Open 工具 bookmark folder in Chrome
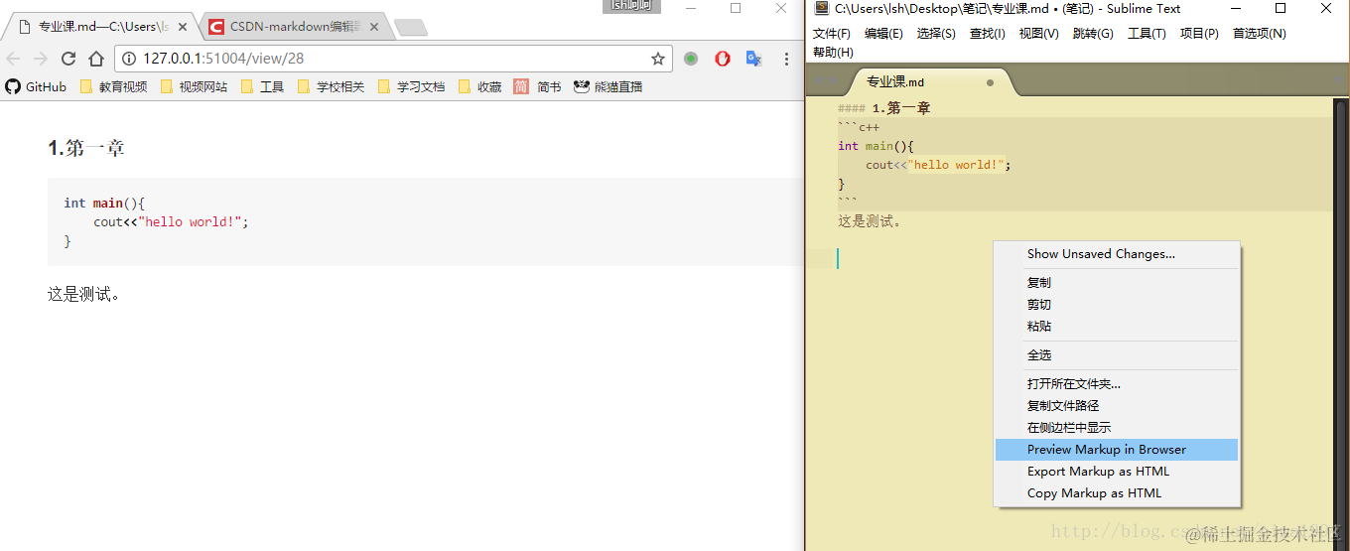The image size is (1350, 551). tap(263, 86)
